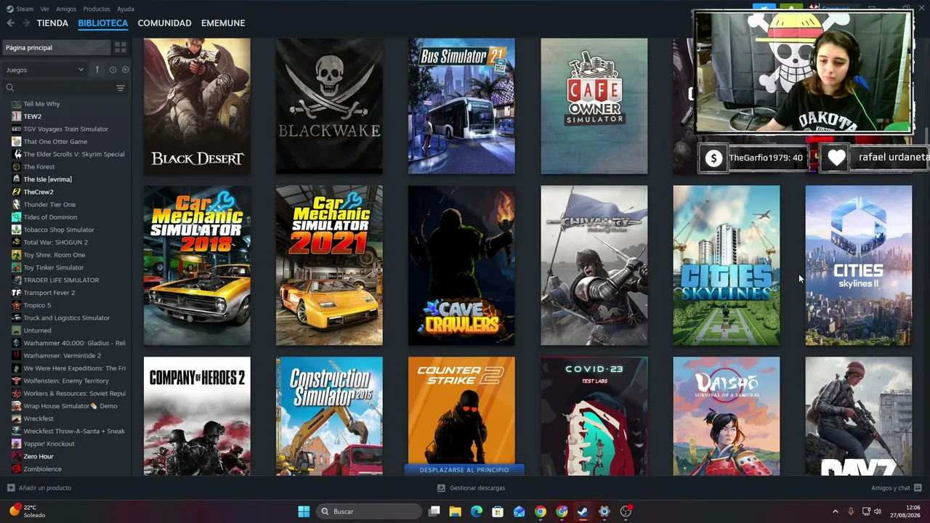This screenshot has height=523, width=930.
Task: Open Gestionar descargas
Action: pos(472,488)
